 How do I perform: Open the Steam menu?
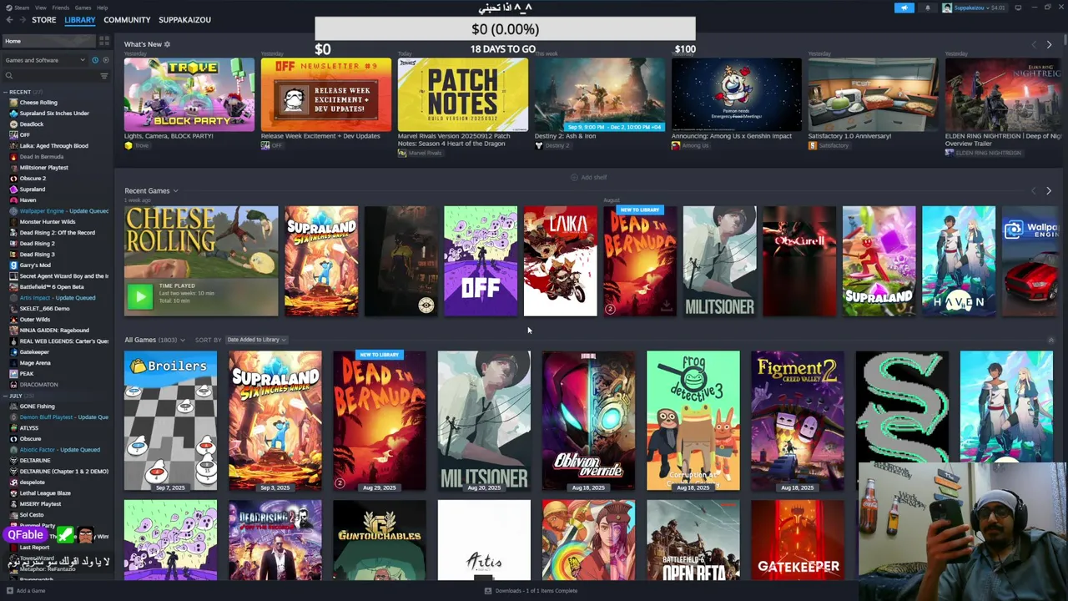coord(22,8)
